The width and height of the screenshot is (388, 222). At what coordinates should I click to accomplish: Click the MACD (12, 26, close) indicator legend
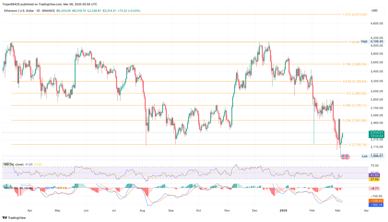[x=19, y=188]
